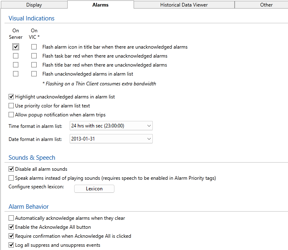
Task: Uncheck On Server flash alarm icon checkbox
Action: [15, 47]
